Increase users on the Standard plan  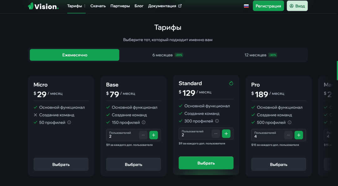(x=226, y=134)
